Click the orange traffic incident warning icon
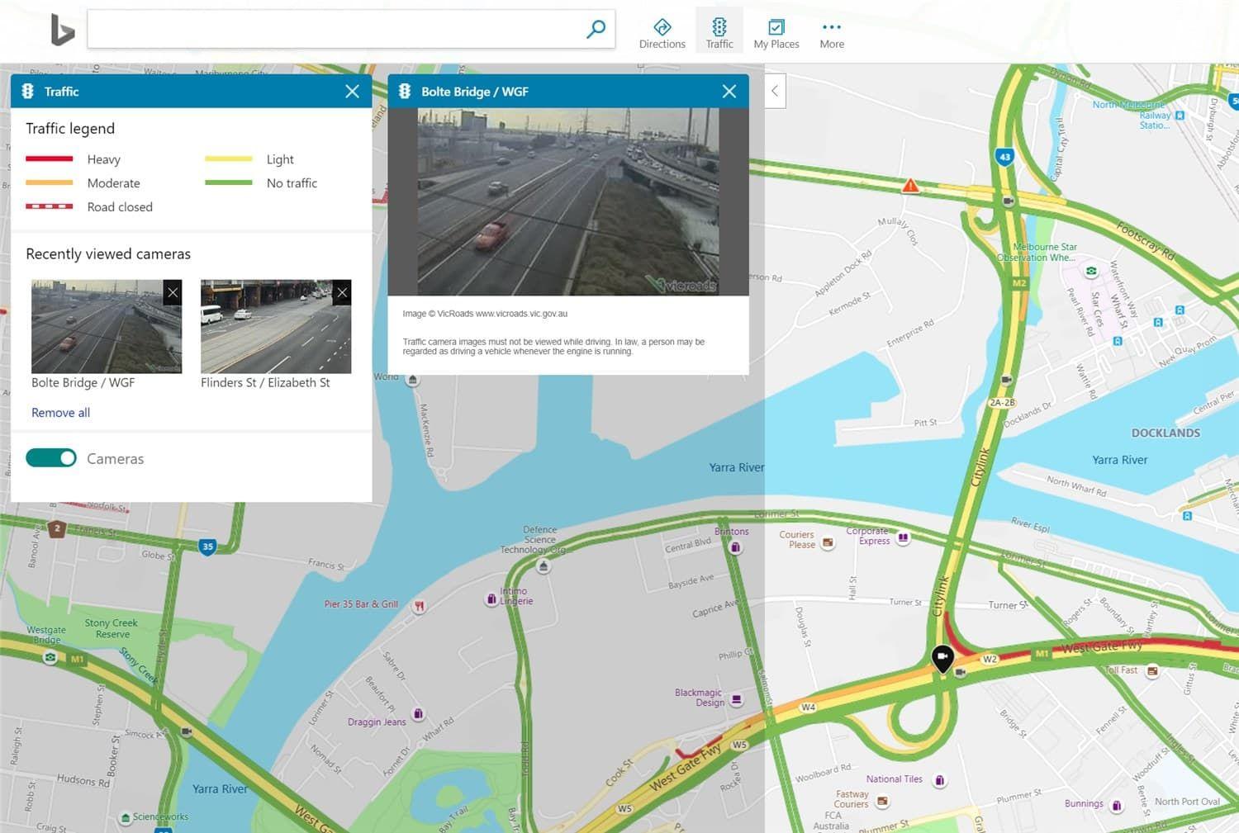The height and width of the screenshot is (833, 1239). [910, 186]
